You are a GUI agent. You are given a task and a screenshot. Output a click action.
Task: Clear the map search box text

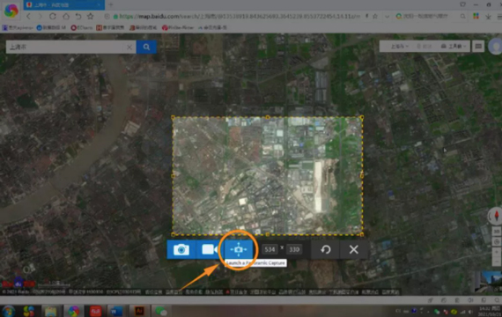(x=129, y=48)
